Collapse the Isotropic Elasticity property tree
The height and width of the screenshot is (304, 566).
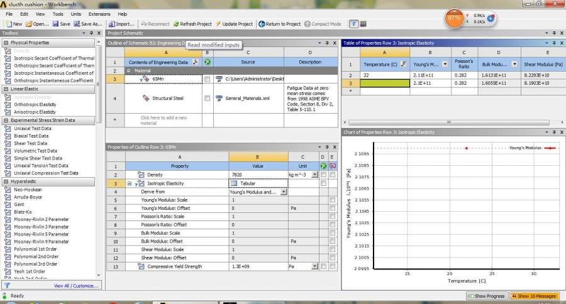129,183
